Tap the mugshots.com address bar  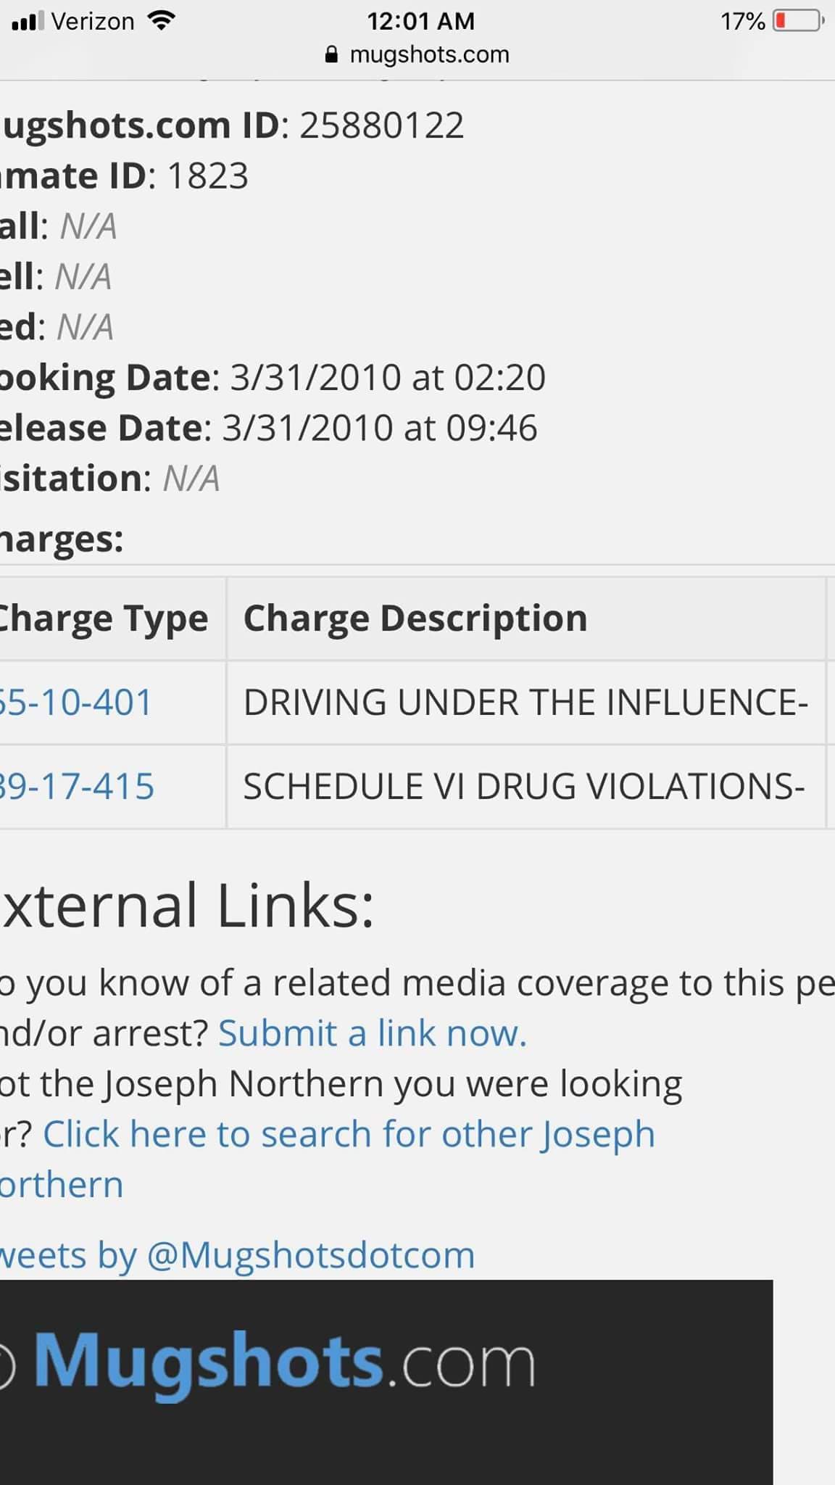pos(417,54)
